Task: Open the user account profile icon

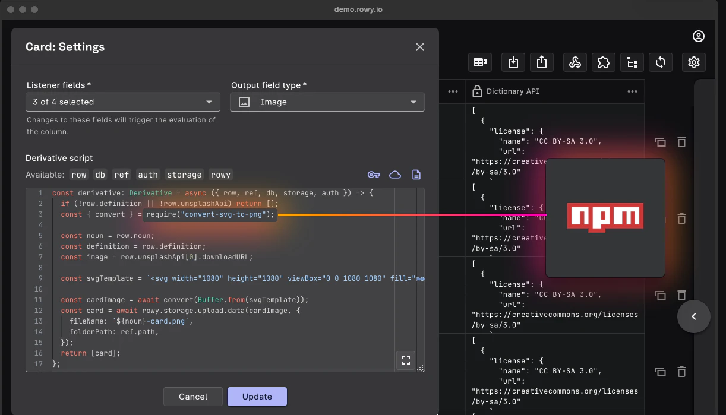Action: pos(699,36)
